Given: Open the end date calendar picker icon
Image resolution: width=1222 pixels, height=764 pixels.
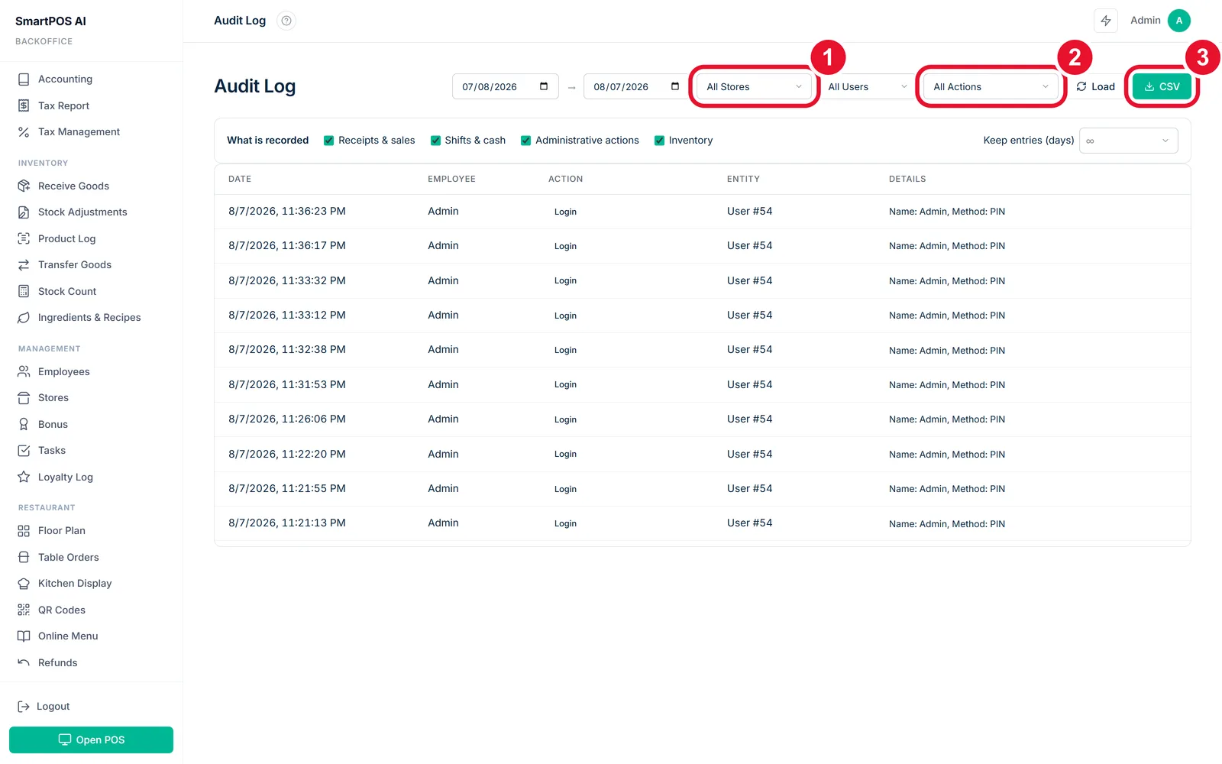Looking at the screenshot, I should point(675,86).
